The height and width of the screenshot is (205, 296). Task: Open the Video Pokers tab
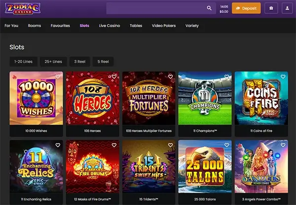[x=164, y=26]
